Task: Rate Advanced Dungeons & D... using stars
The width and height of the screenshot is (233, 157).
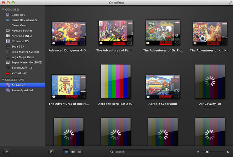Action: pos(68,54)
